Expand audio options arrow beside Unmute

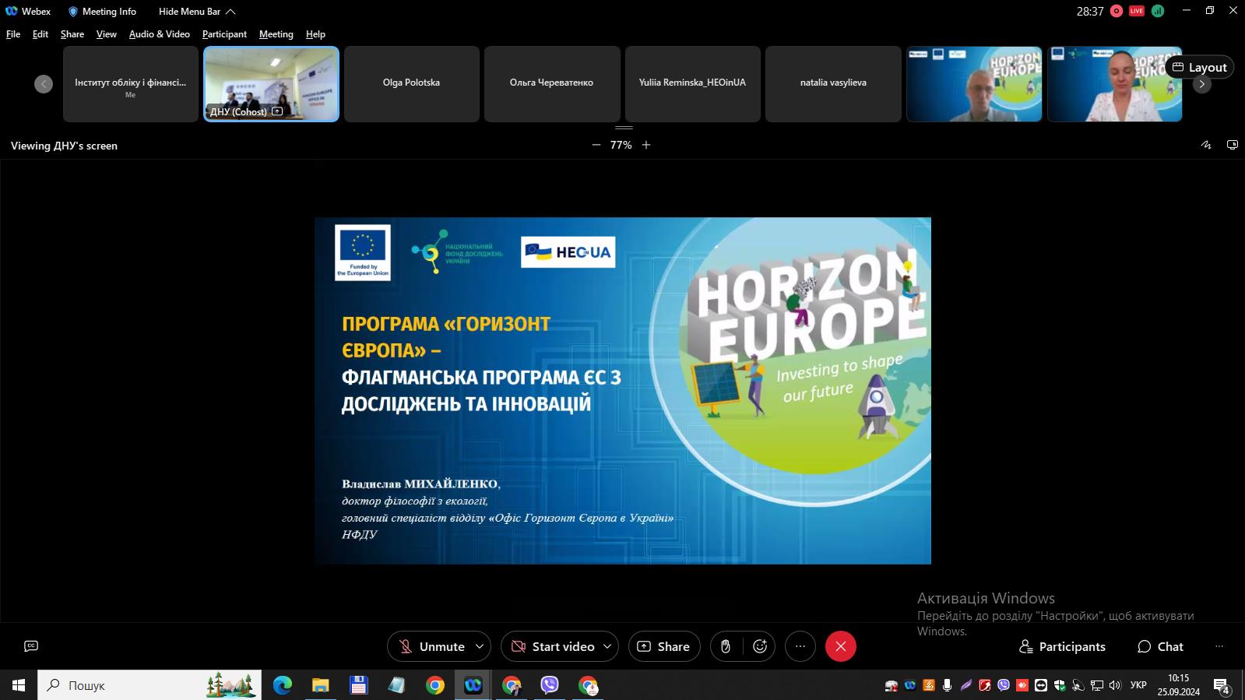[x=480, y=646]
